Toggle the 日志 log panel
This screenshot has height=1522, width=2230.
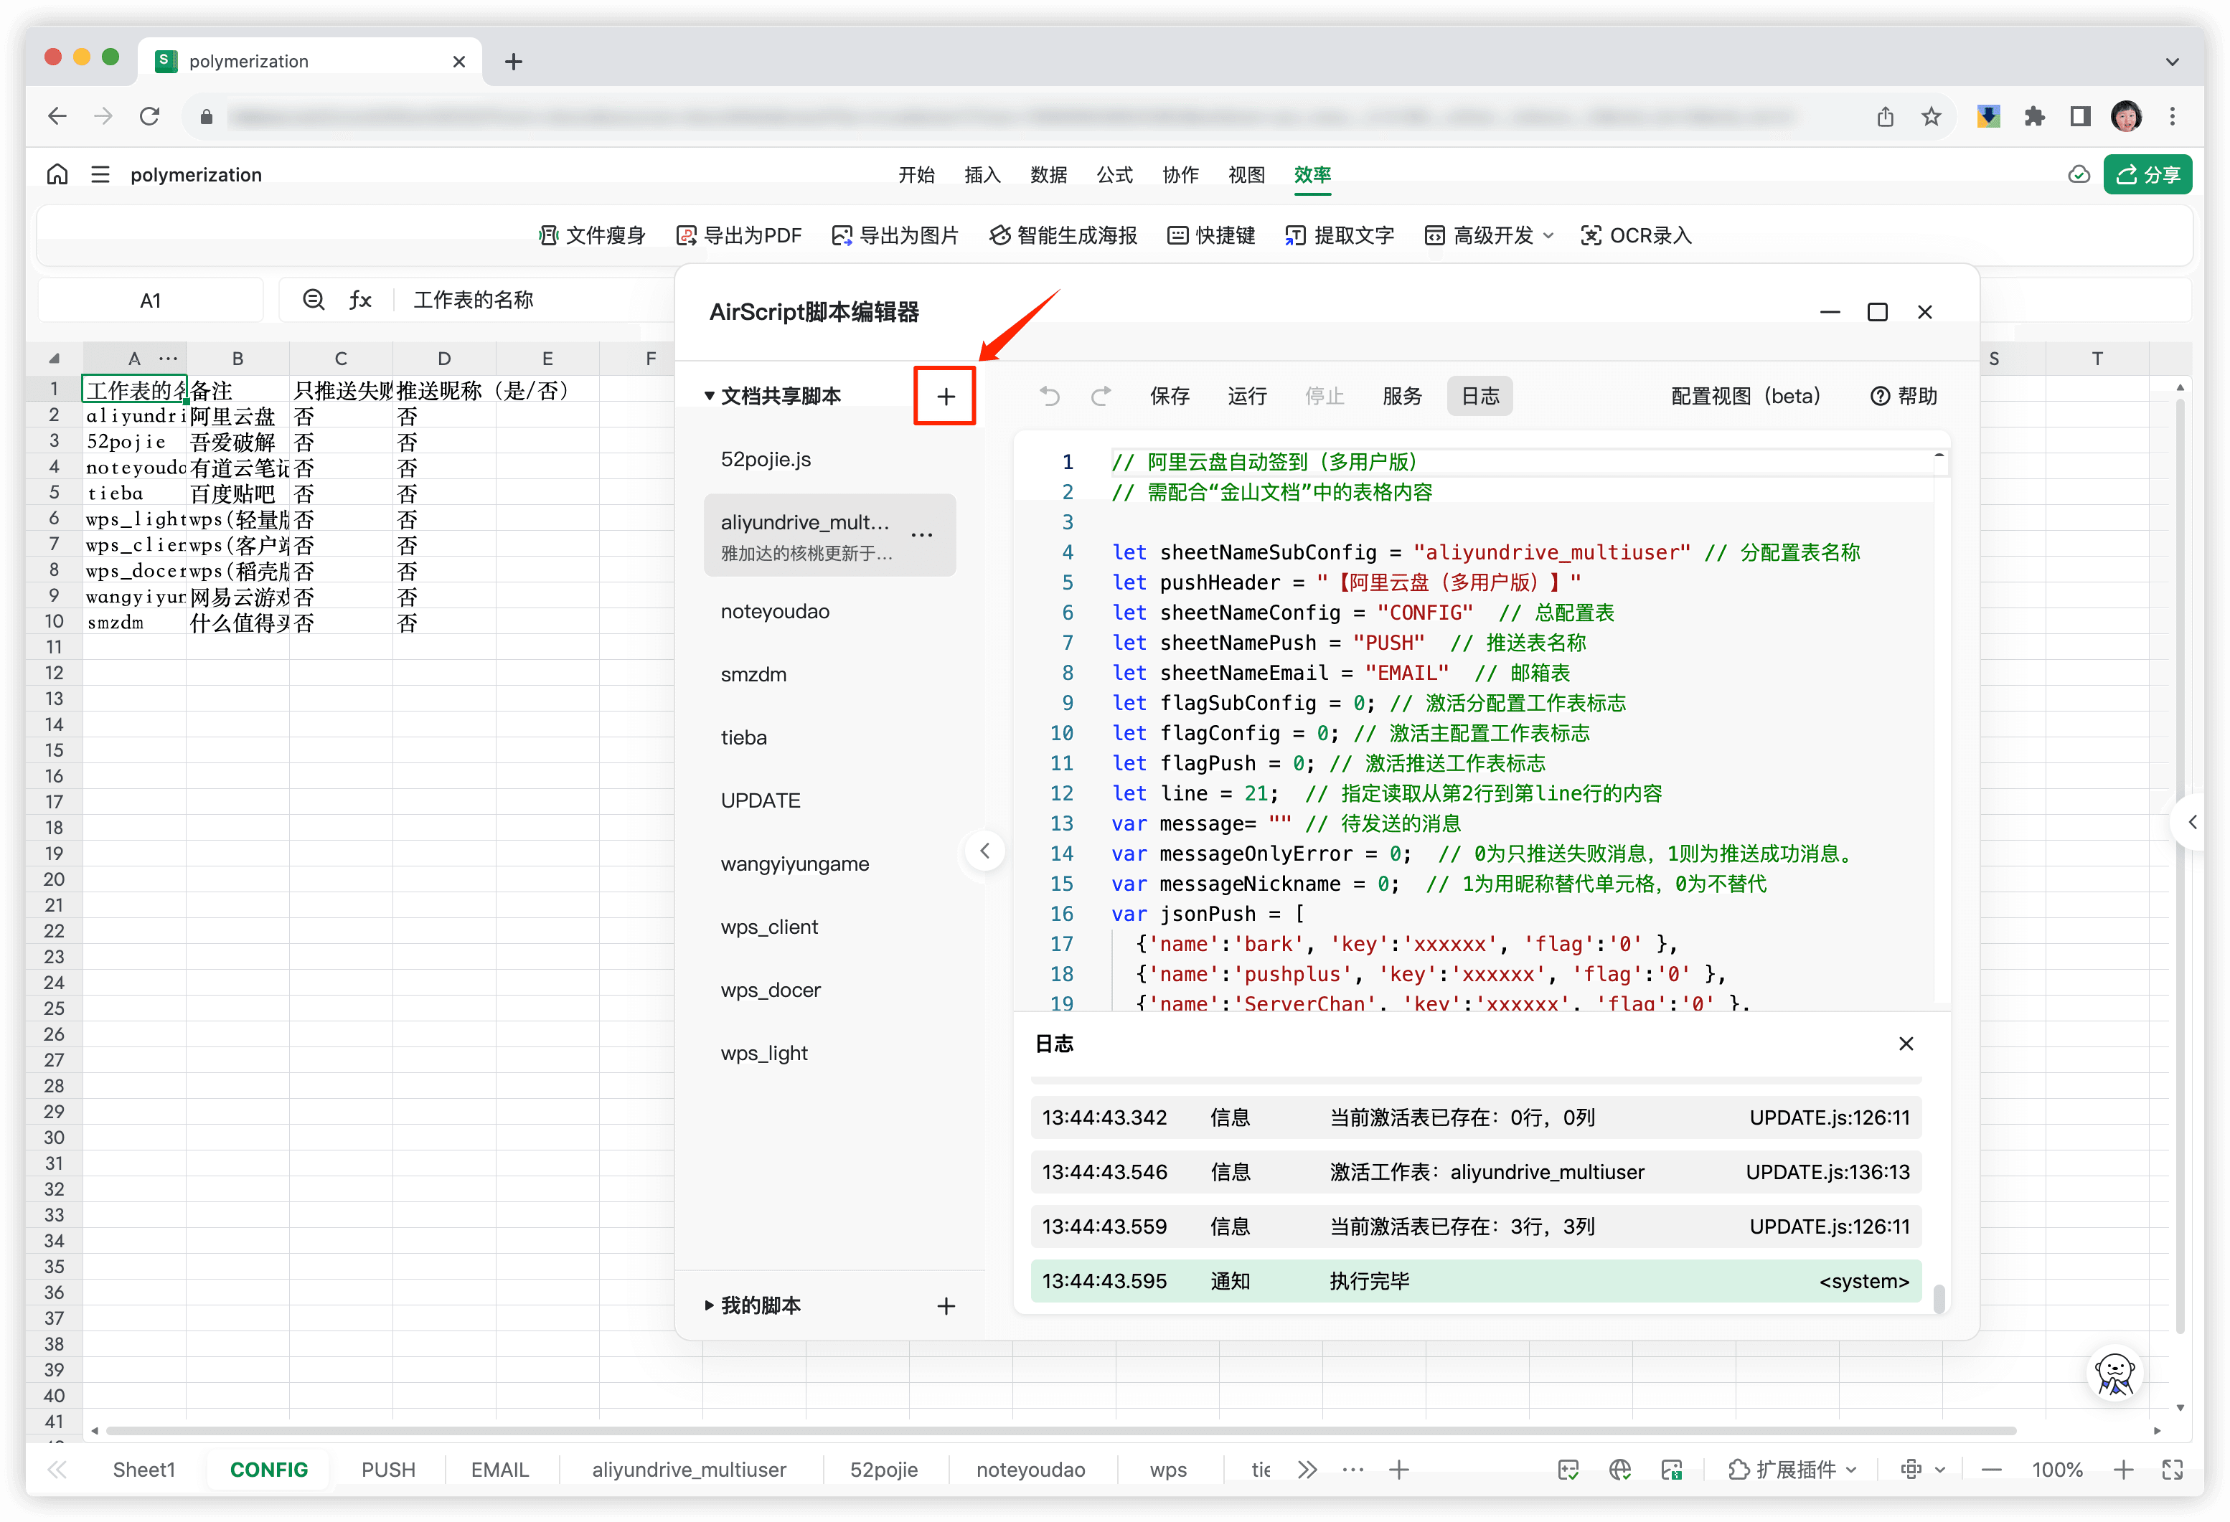tap(1479, 395)
